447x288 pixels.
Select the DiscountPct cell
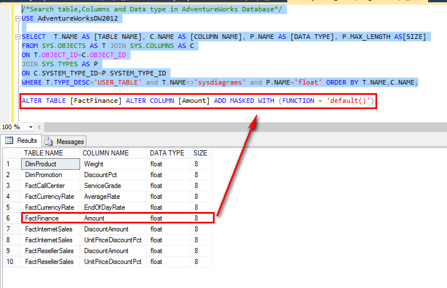(x=113, y=175)
